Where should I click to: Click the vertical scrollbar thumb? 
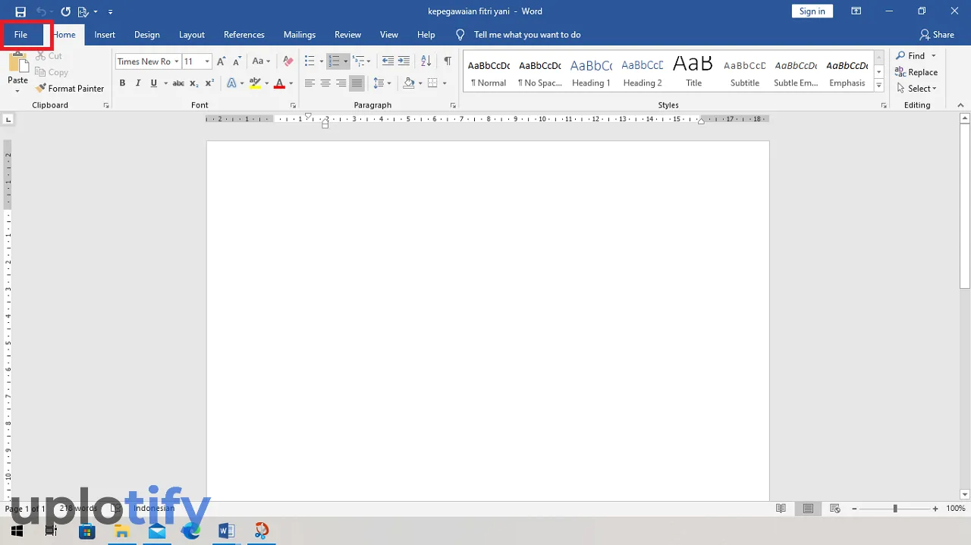point(965,206)
